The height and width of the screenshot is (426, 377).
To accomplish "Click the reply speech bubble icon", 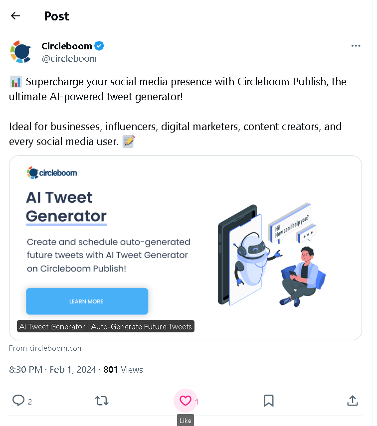I will coord(18,401).
